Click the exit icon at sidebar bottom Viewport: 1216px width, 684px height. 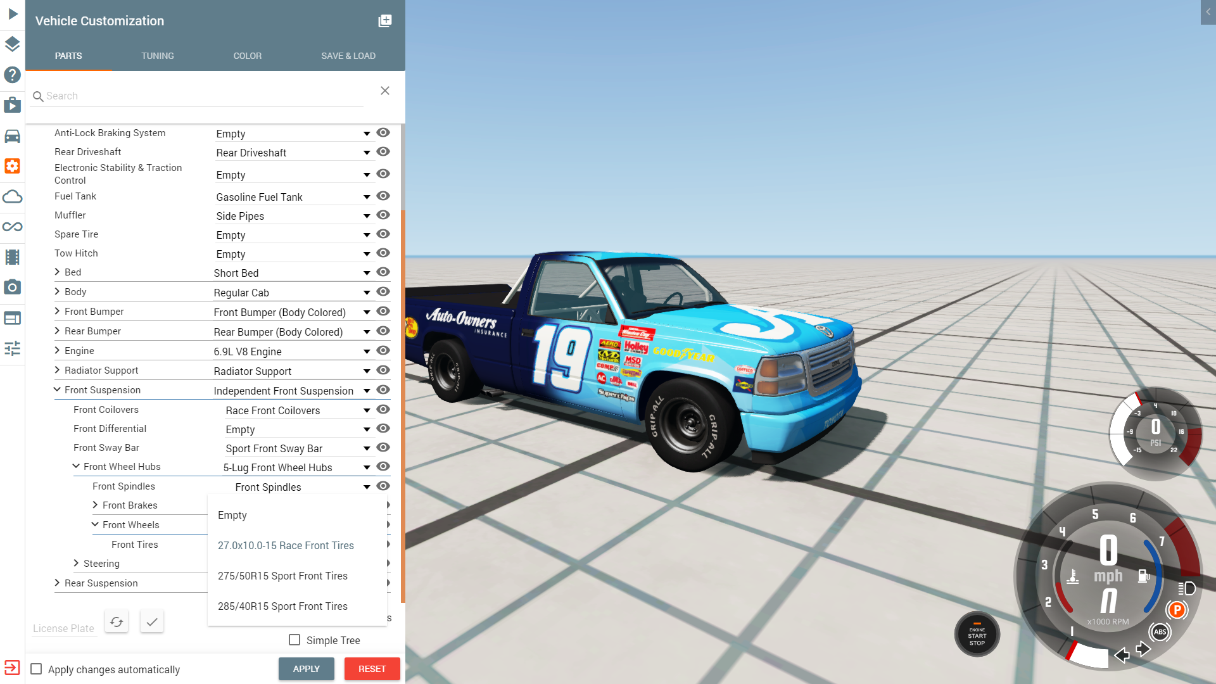point(12,668)
